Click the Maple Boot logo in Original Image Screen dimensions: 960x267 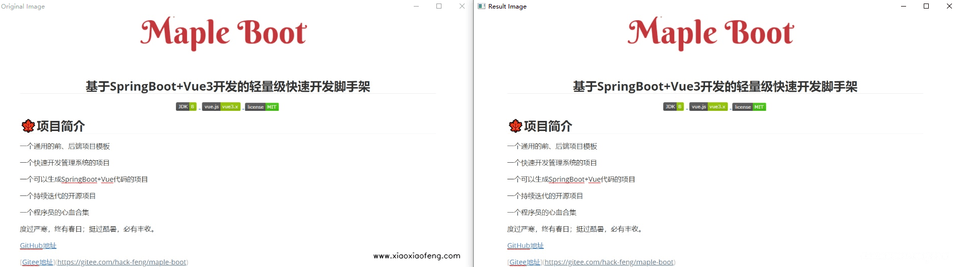point(223,33)
